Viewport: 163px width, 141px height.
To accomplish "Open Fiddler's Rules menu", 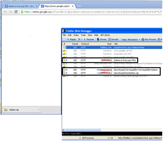I will click(76, 35).
